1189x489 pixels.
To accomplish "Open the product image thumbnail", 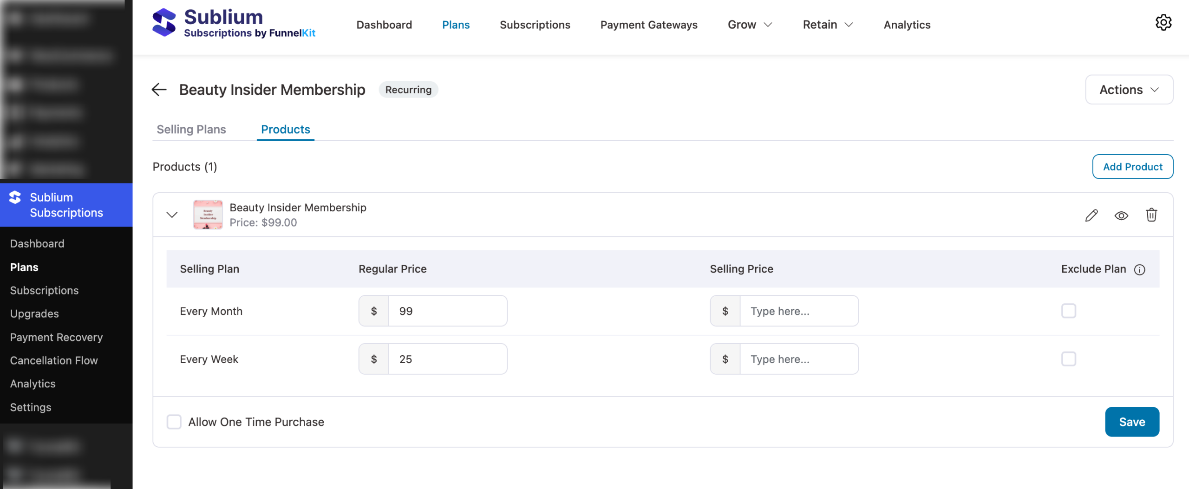I will pos(207,215).
